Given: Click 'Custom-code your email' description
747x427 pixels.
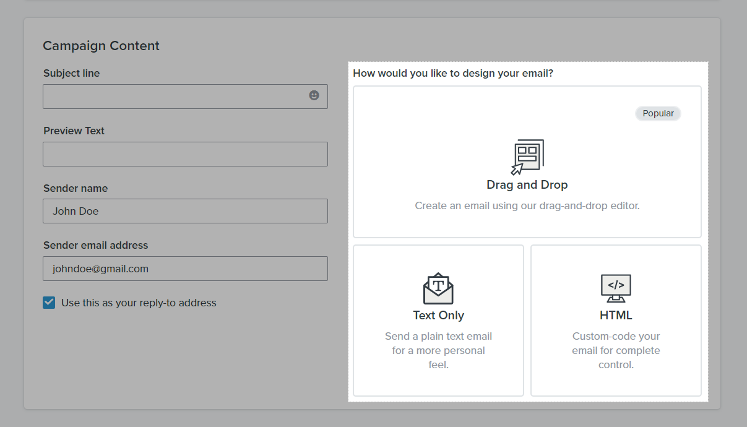Looking at the screenshot, I should click(616, 350).
